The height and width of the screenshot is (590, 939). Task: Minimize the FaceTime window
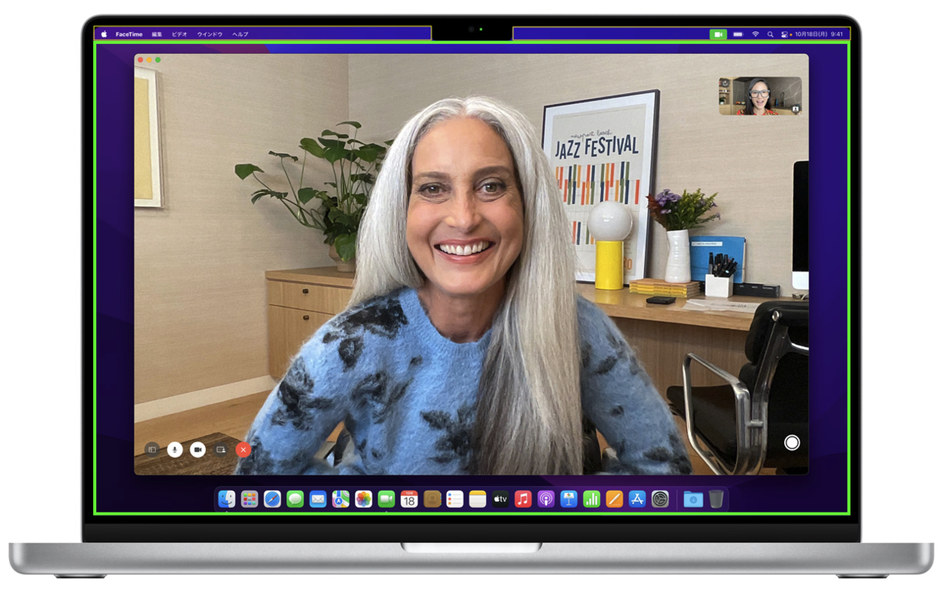click(x=149, y=59)
